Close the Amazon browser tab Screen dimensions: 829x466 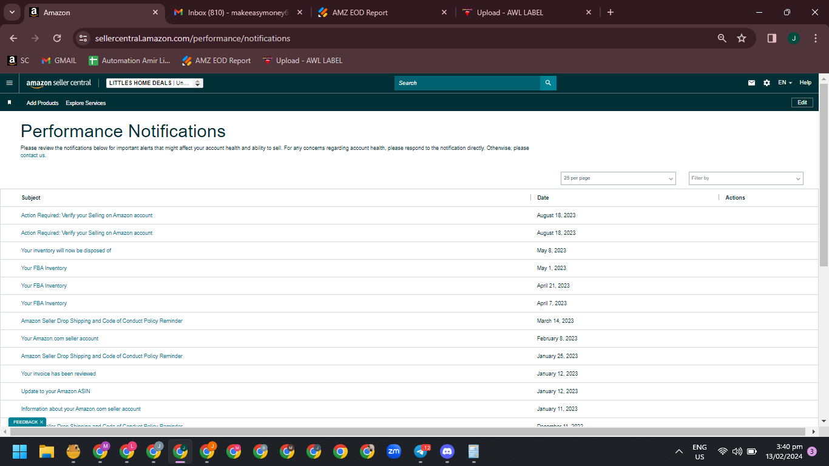pyautogui.click(x=155, y=12)
